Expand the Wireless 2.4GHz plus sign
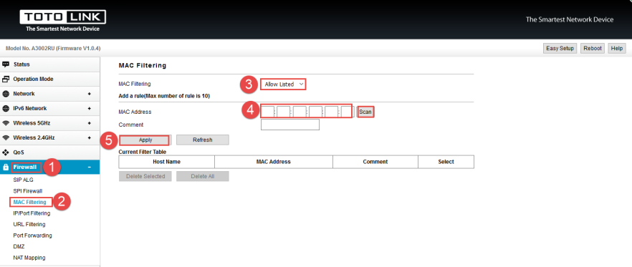The height and width of the screenshot is (267, 632). 89,137
